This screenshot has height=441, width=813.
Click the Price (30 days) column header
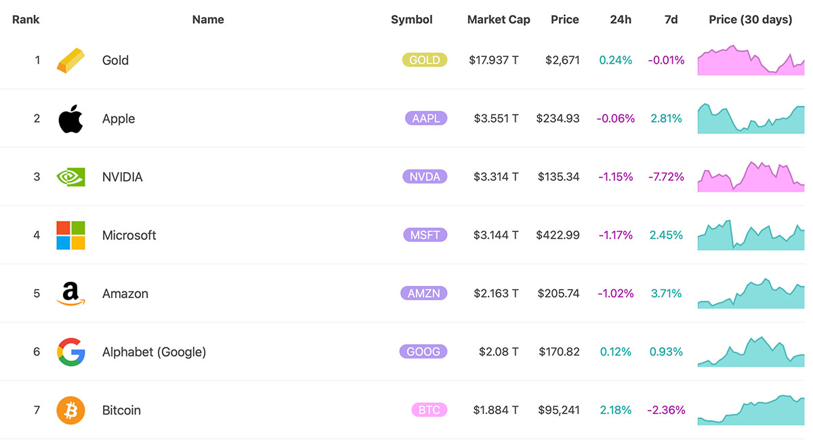(751, 20)
